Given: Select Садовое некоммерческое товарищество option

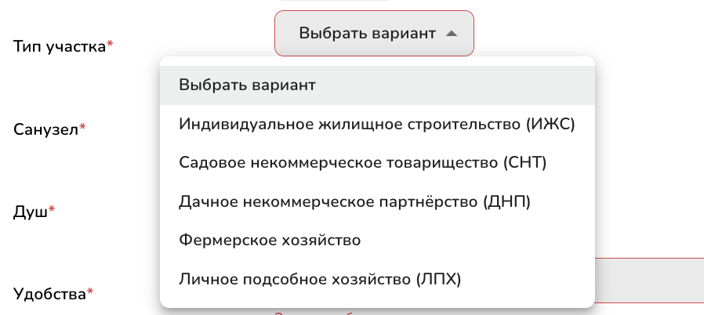Looking at the screenshot, I should point(362,162).
